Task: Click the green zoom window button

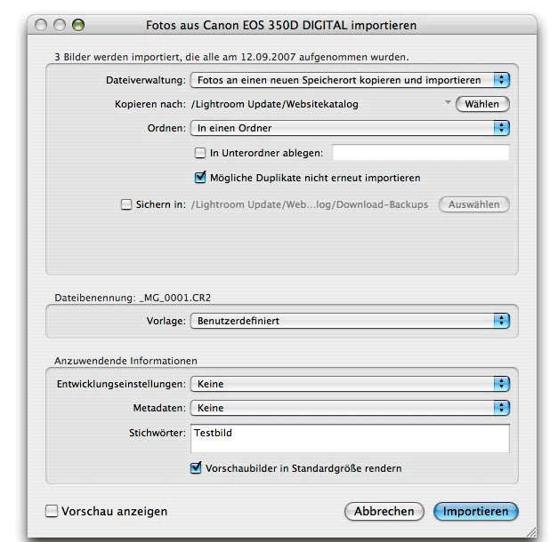Action: click(x=78, y=25)
